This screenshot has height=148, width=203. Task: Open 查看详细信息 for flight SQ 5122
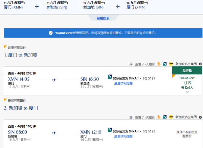click(123, 136)
